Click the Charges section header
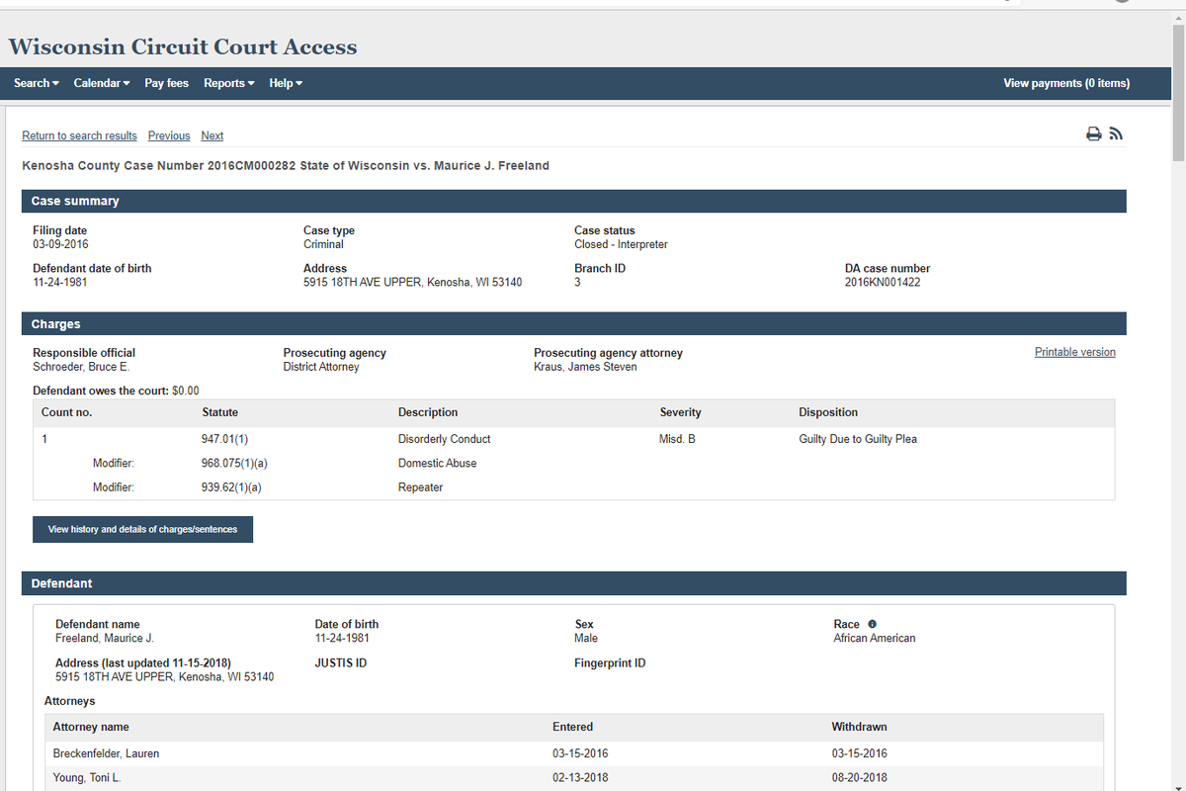 pyautogui.click(x=574, y=324)
